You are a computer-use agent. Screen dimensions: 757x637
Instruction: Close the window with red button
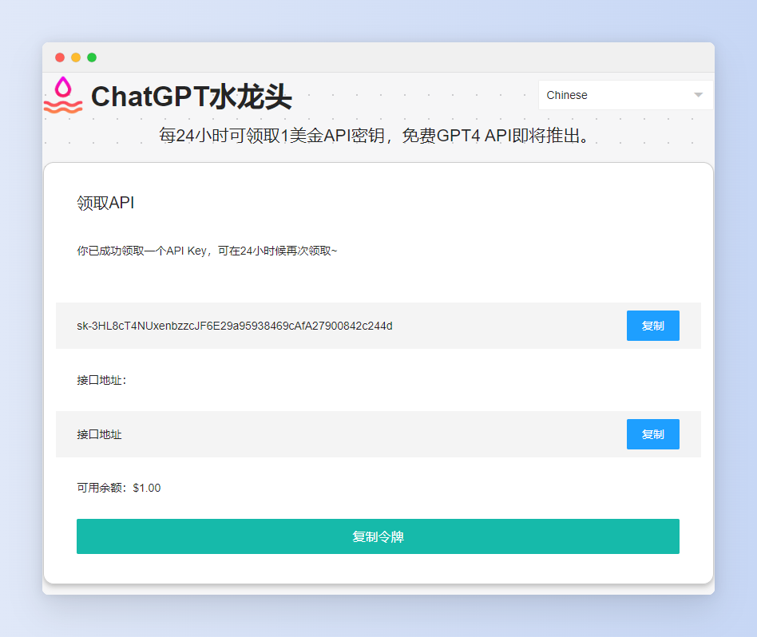60,57
